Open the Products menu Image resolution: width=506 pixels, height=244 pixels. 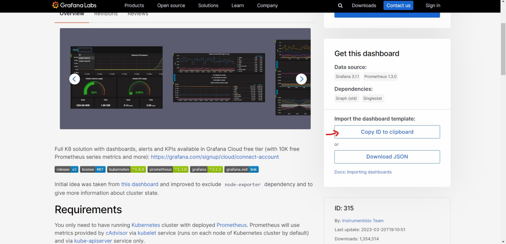(x=134, y=5)
